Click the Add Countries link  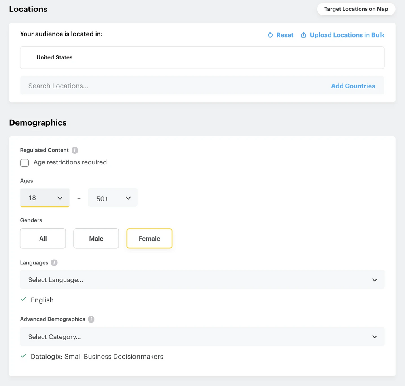tap(353, 86)
